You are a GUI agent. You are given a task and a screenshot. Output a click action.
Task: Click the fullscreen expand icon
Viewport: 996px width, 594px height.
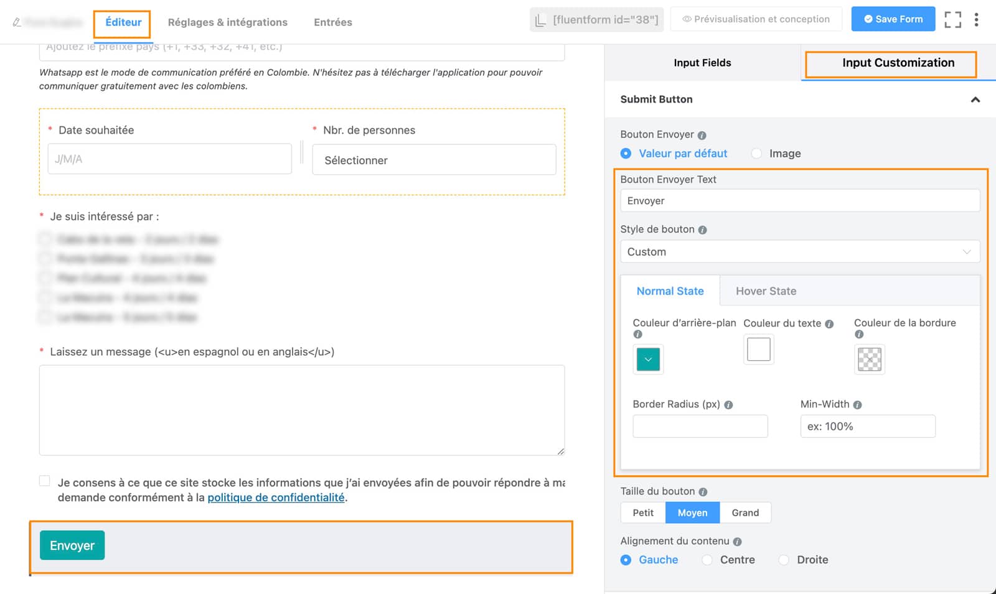coord(952,19)
